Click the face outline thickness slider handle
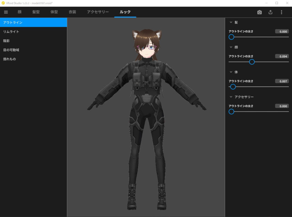Image resolution: width=292 pixels, height=217 pixels. tap(252, 62)
